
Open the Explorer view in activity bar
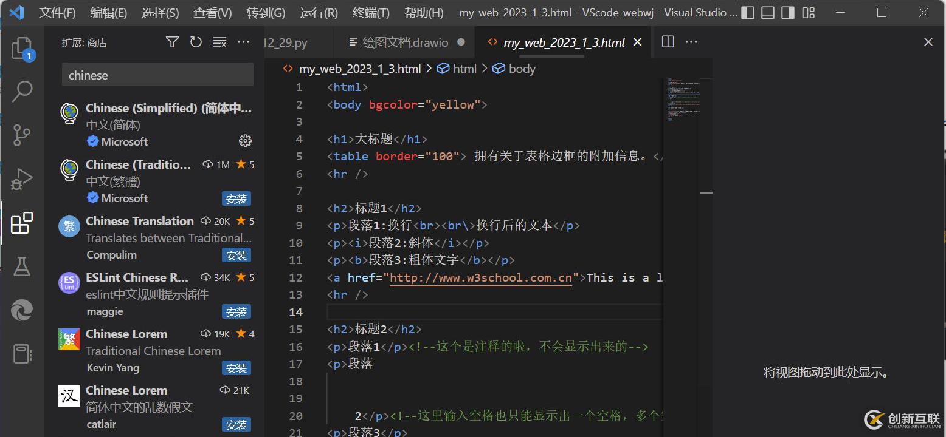tap(22, 49)
